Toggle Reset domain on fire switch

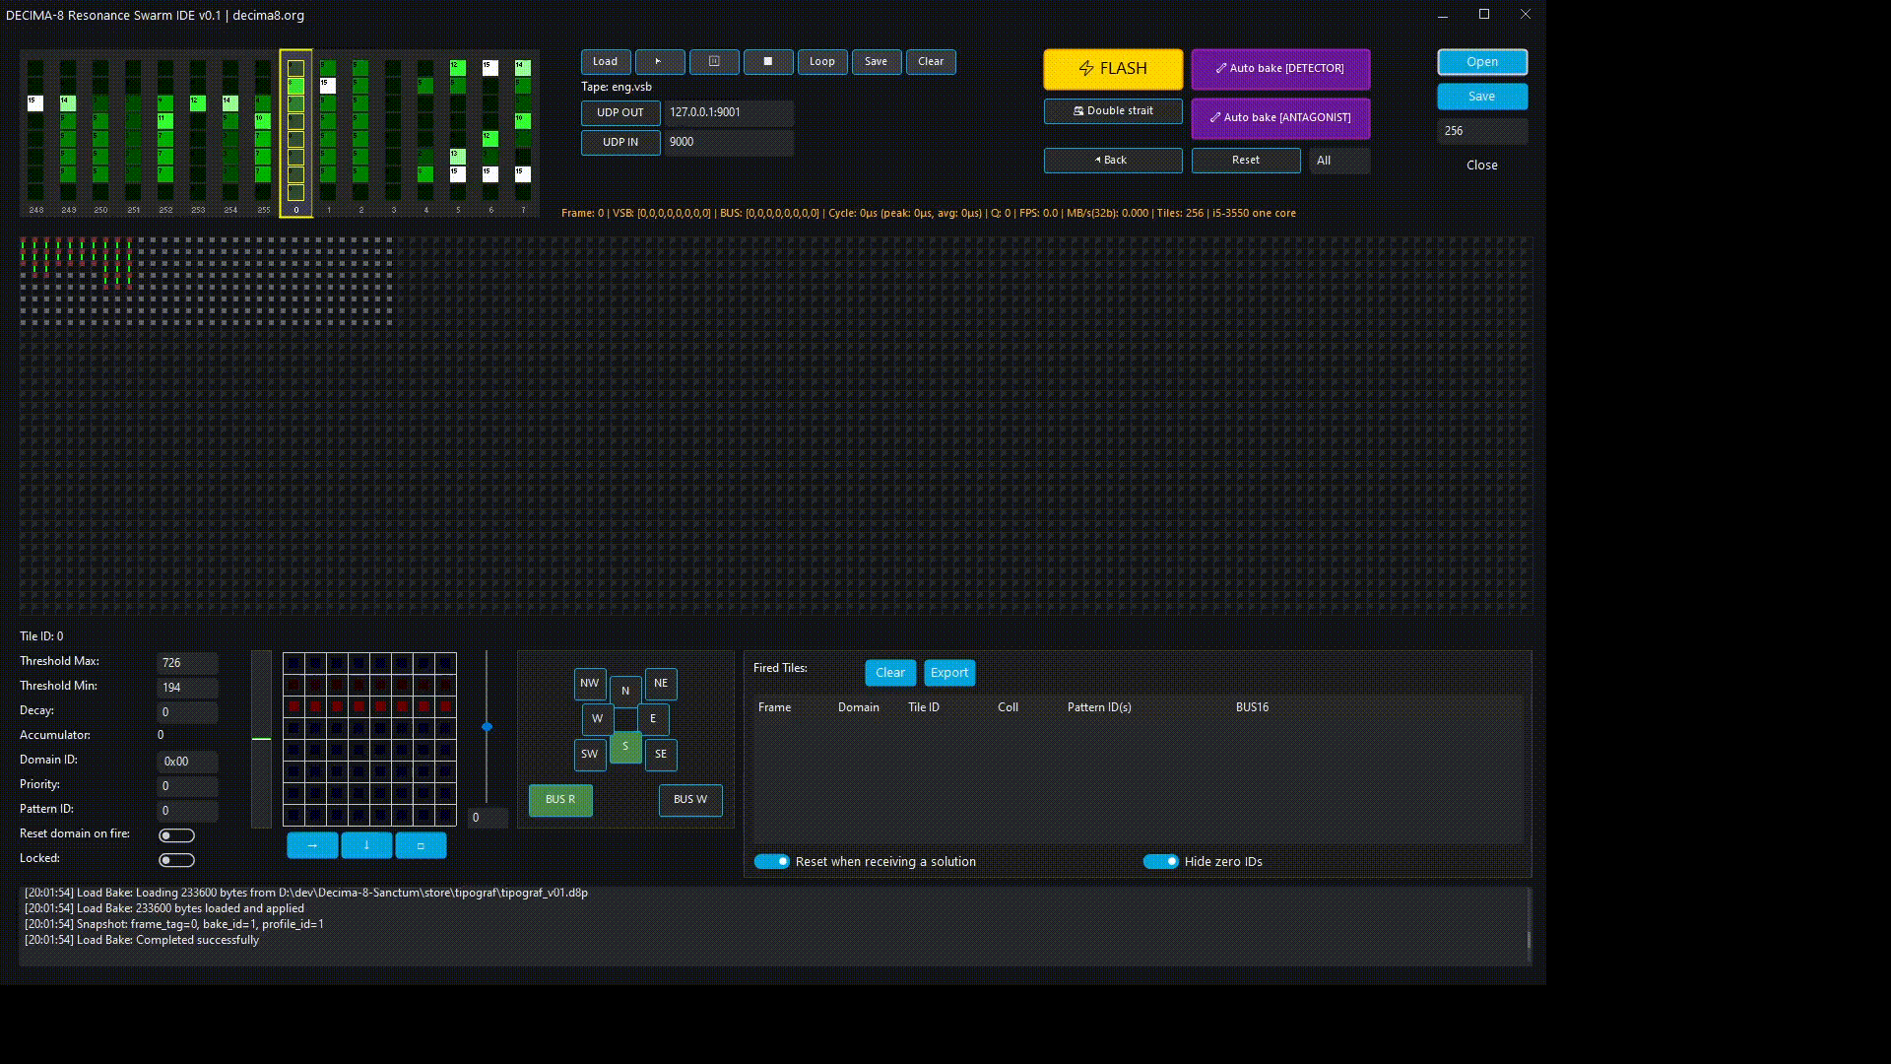pos(177,835)
